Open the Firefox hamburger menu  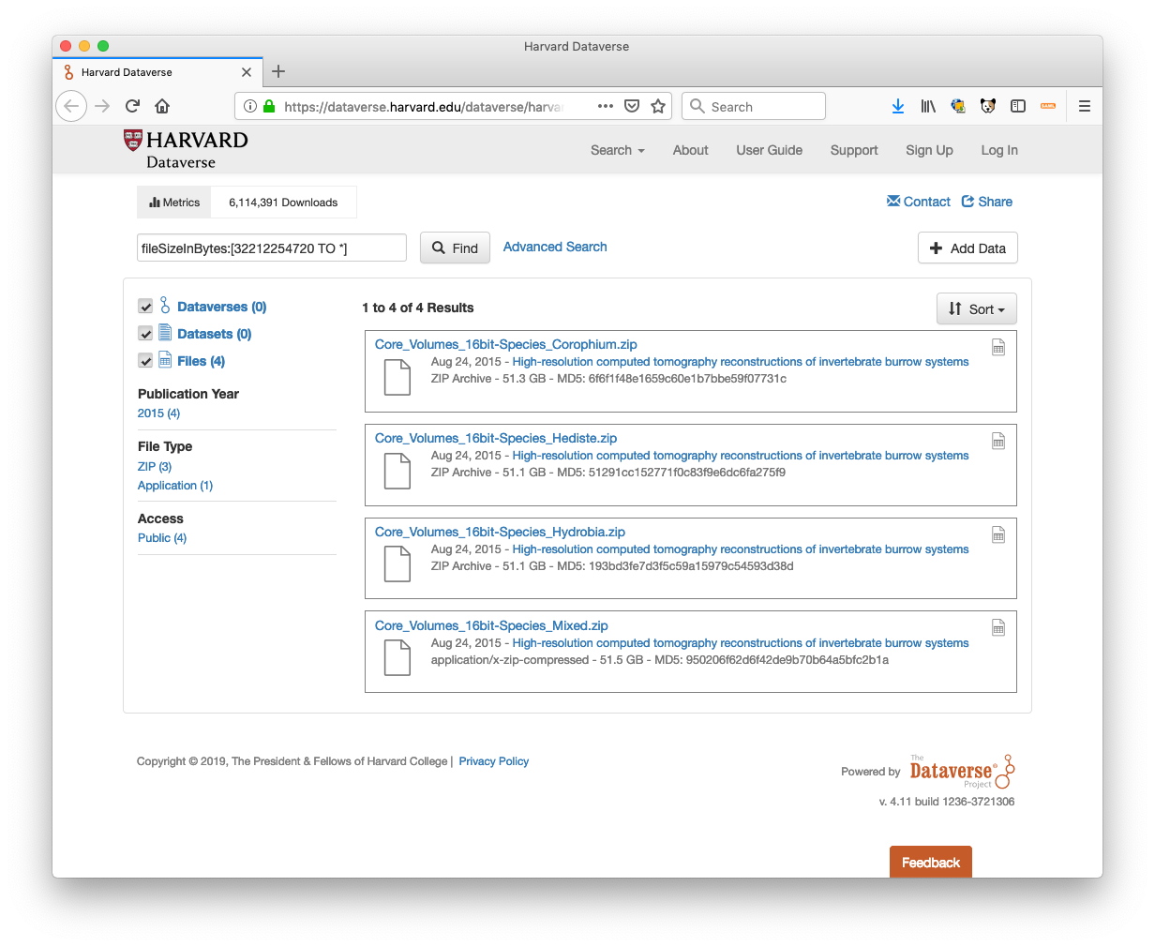[x=1085, y=106]
